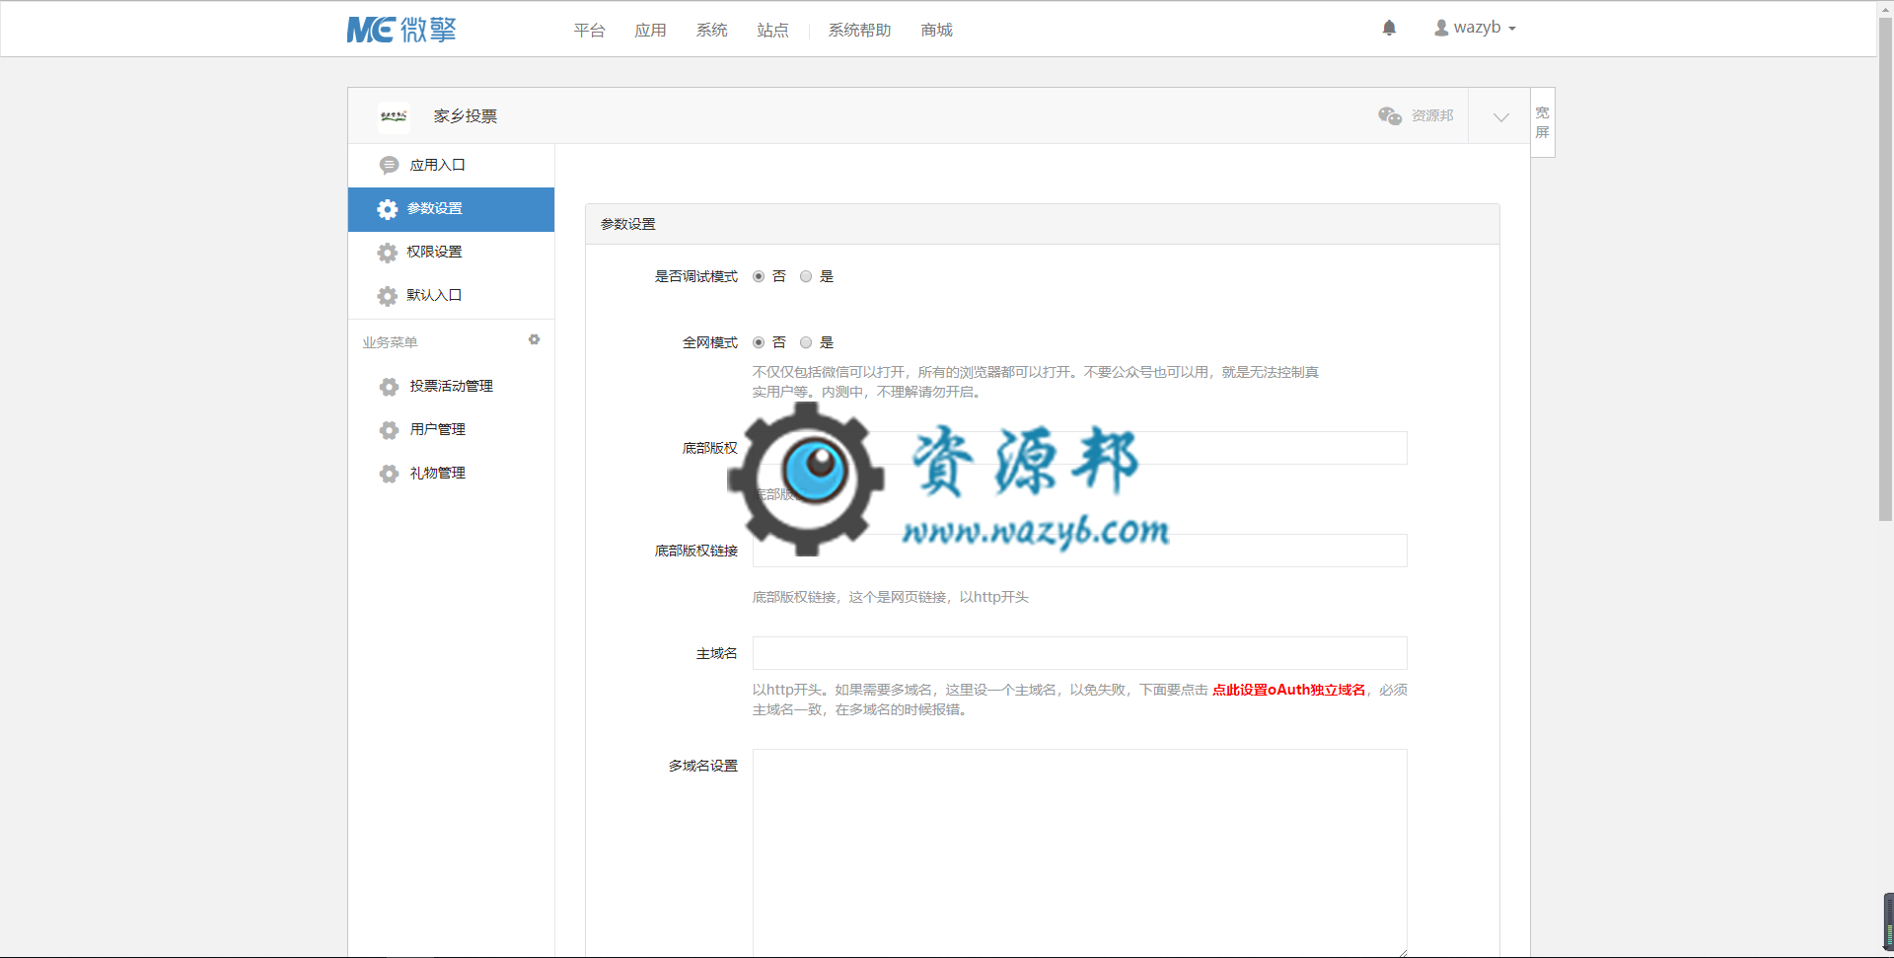This screenshot has height=958, width=1894.
Task: Click the gear icon for 默认入口
Action: coord(388,296)
